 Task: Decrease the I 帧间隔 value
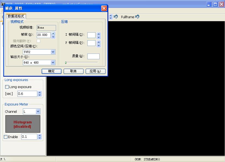click(x=98, y=38)
